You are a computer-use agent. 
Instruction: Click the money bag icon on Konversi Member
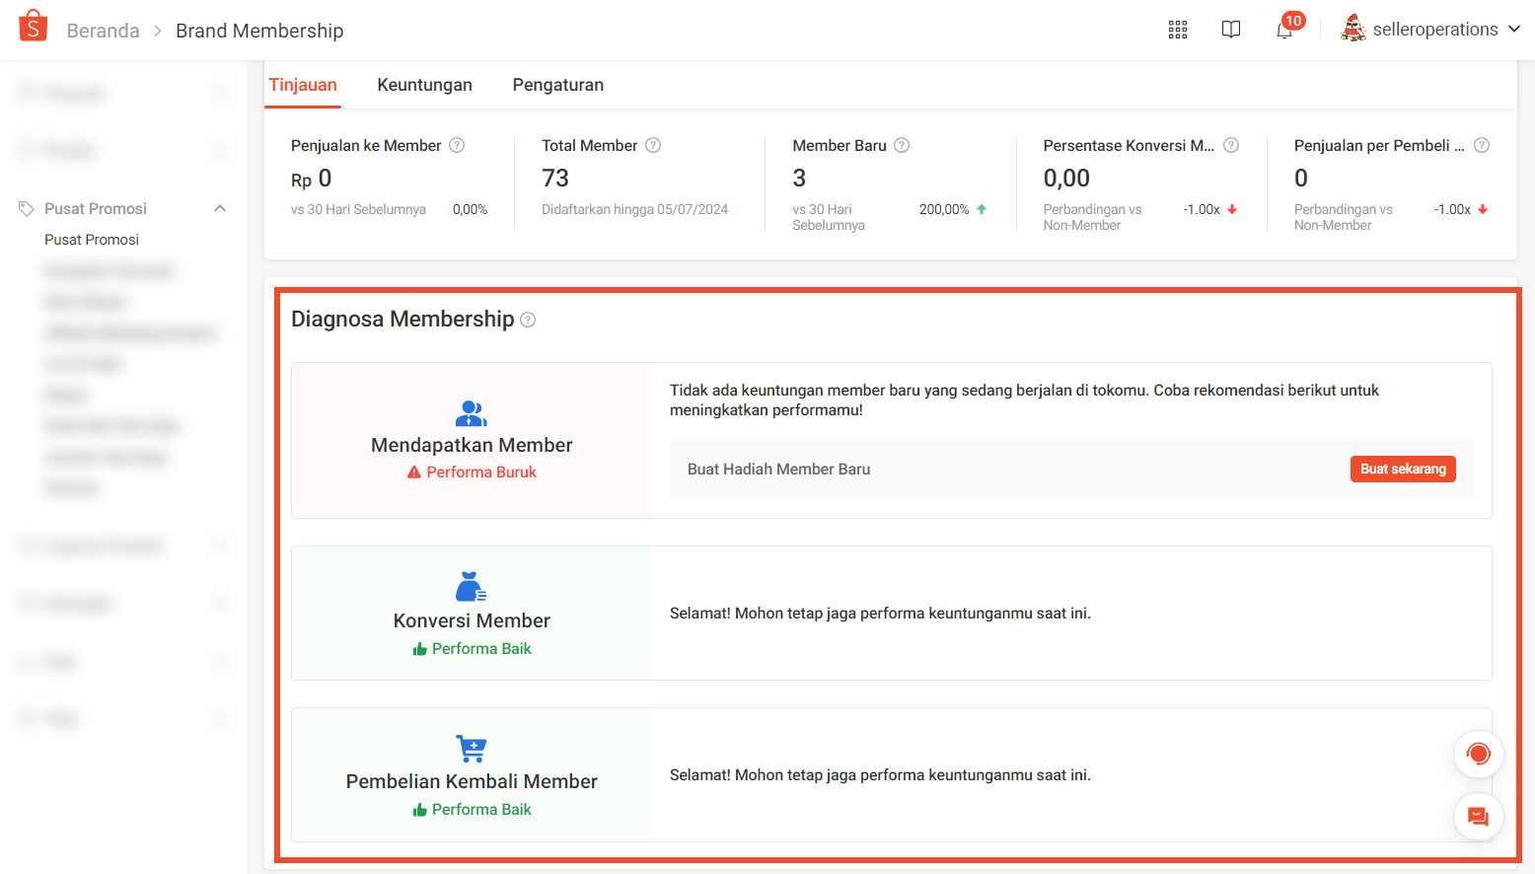click(471, 585)
